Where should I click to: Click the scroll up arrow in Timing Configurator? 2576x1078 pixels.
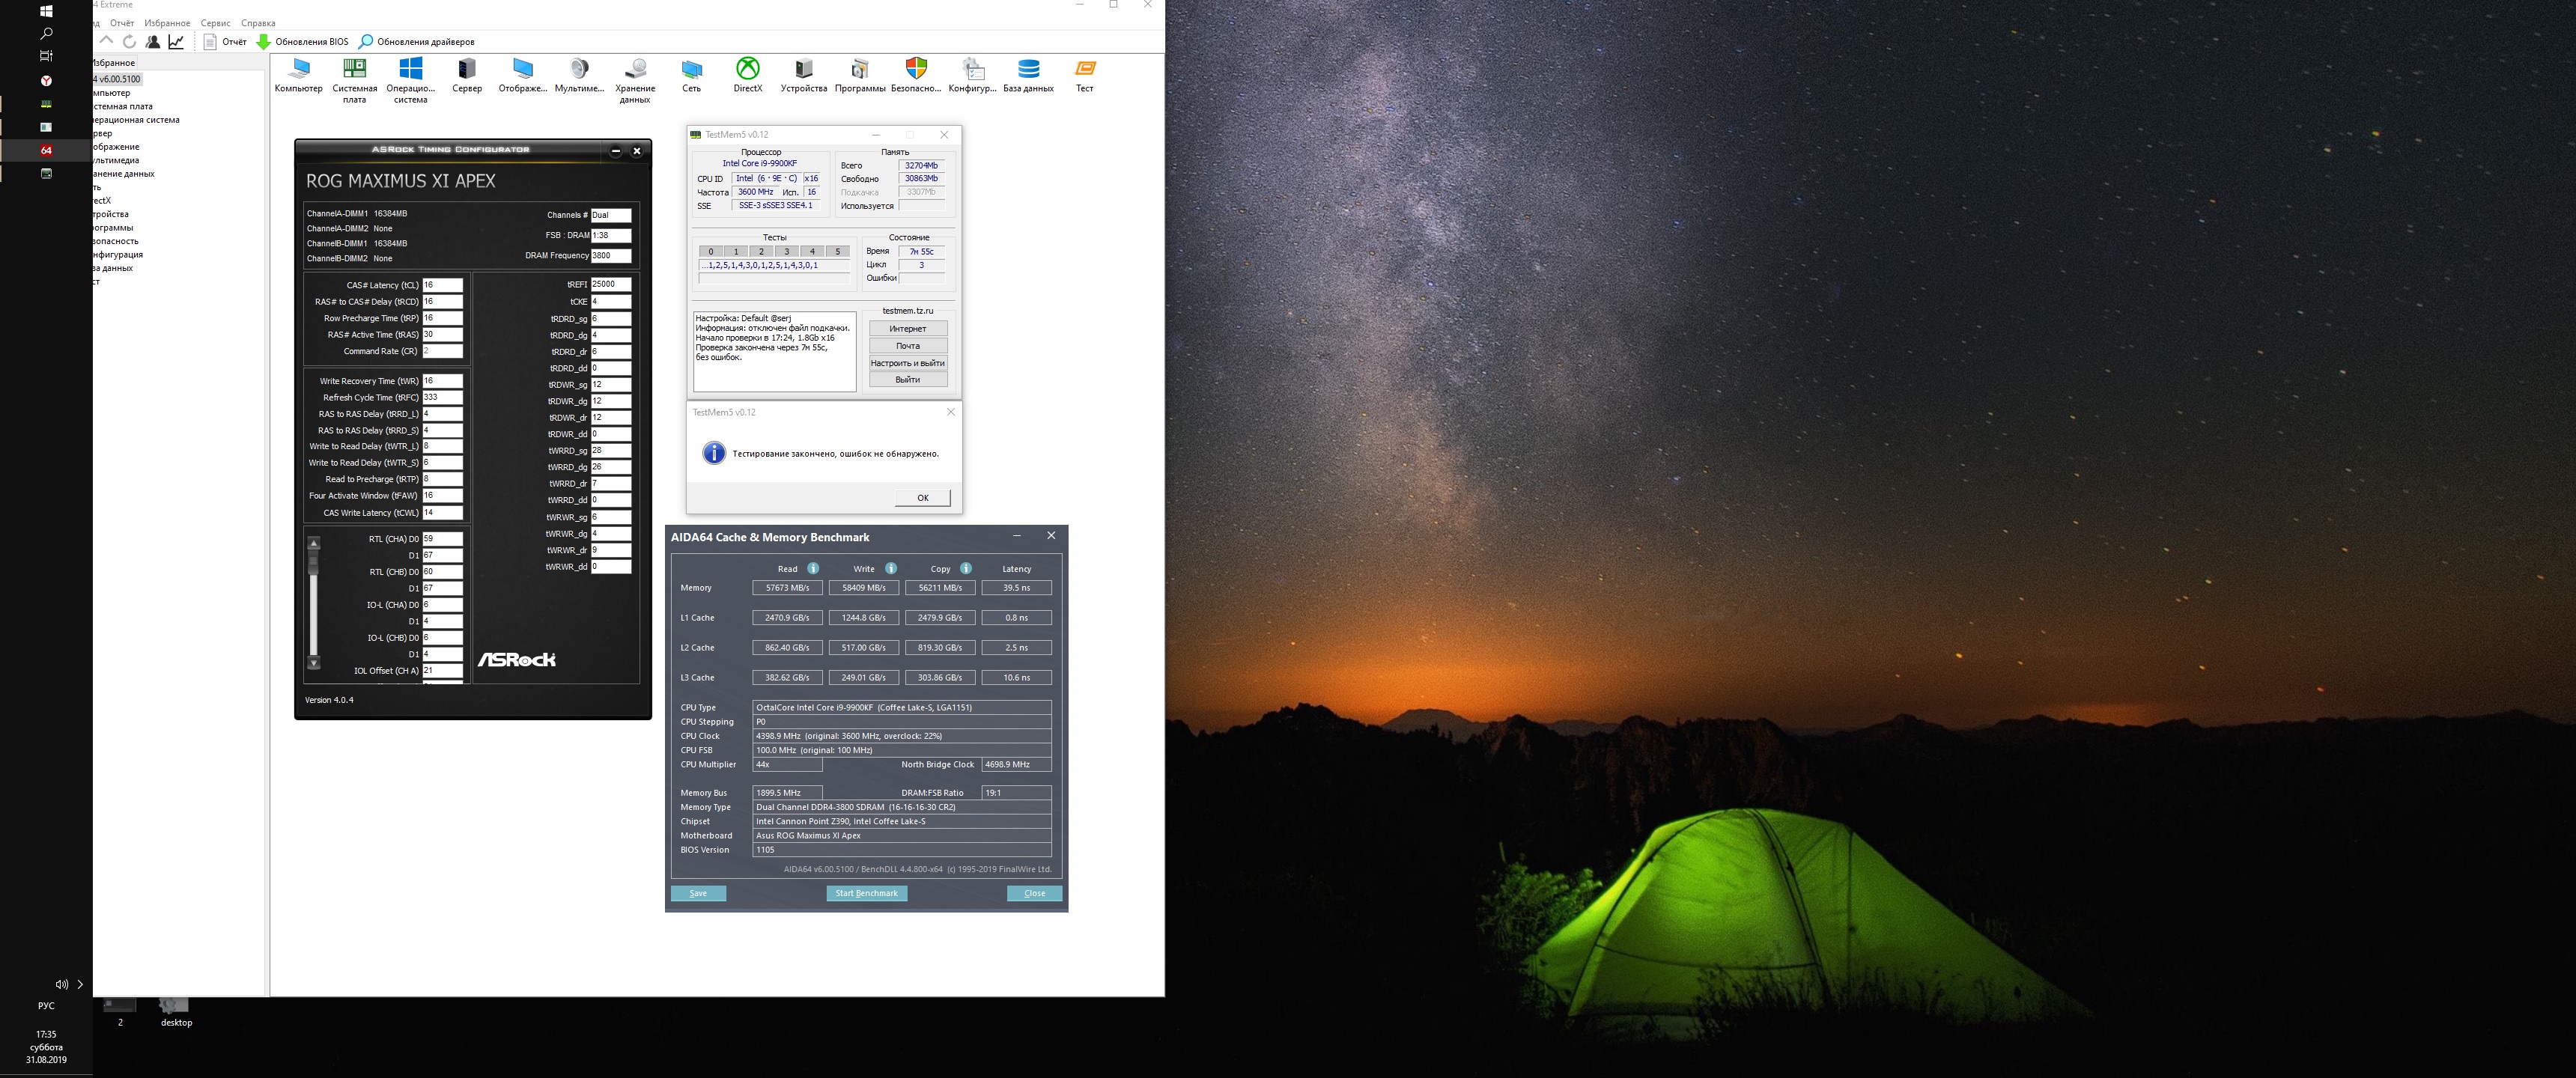[x=314, y=544]
